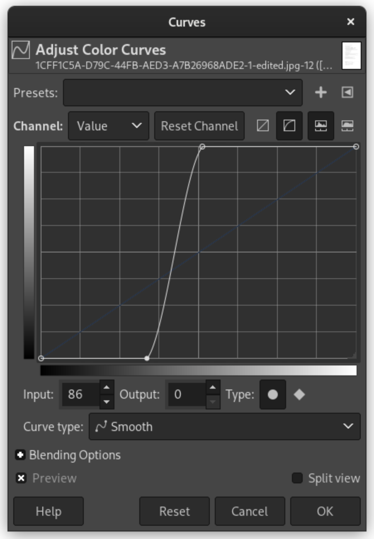Image resolution: width=374 pixels, height=539 pixels.
Task: Open the Curve type Smooth dropdown
Action: 224,426
